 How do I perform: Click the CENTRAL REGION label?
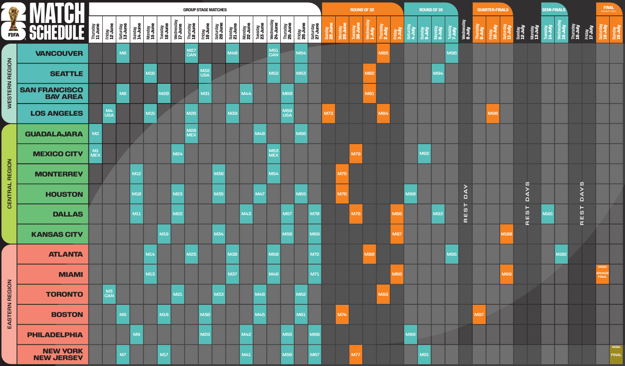[x=9, y=184]
